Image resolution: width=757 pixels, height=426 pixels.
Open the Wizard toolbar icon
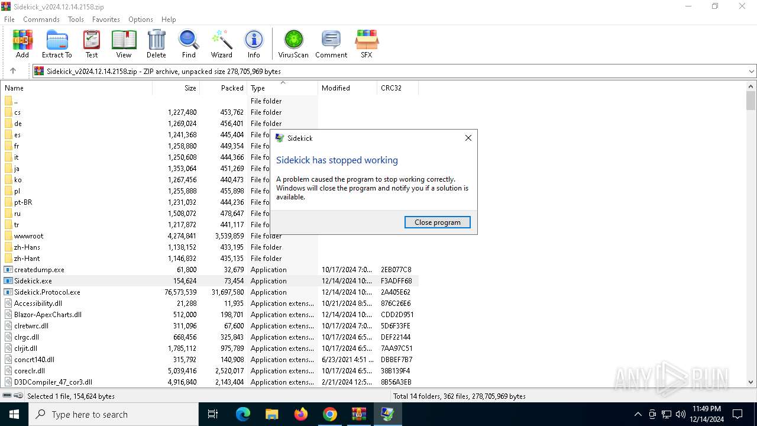tap(222, 44)
